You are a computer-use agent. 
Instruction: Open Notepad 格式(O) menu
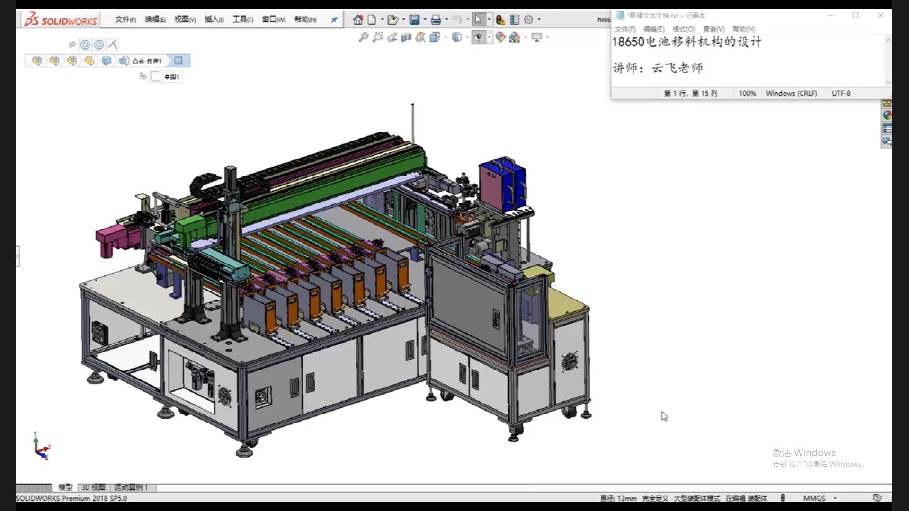(x=684, y=29)
